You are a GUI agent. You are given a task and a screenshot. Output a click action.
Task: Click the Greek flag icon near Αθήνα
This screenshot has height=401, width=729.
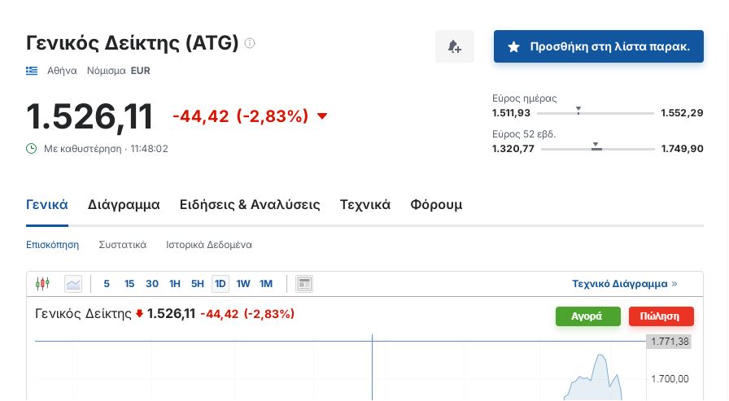click(x=32, y=71)
